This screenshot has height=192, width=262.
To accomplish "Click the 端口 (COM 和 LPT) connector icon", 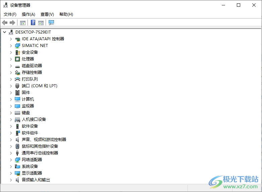I will click(x=17, y=86).
